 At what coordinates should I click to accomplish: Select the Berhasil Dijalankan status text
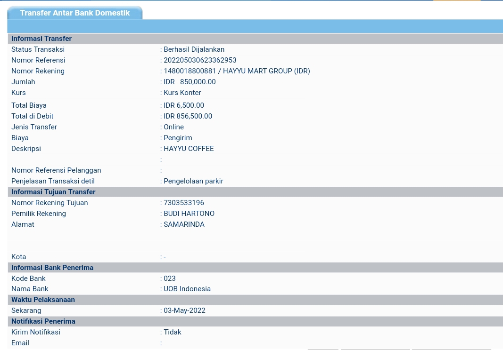click(x=194, y=49)
